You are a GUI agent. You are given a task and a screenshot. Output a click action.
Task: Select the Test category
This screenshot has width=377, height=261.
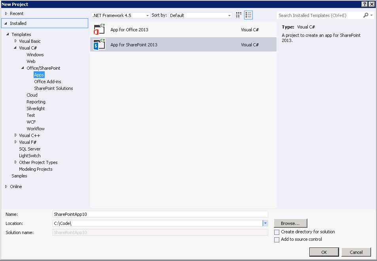[x=31, y=115]
